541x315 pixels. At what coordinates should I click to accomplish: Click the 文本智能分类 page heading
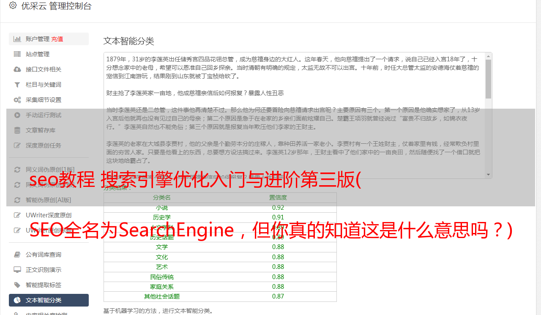tap(129, 41)
